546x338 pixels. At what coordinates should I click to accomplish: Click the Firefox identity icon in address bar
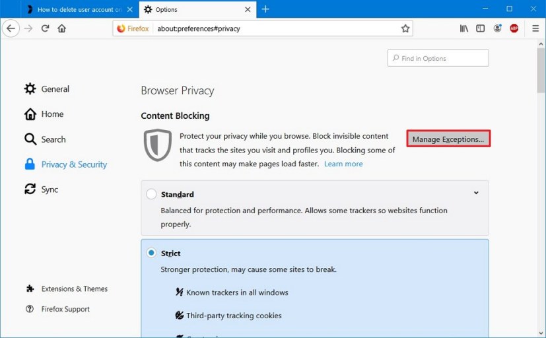pos(133,28)
